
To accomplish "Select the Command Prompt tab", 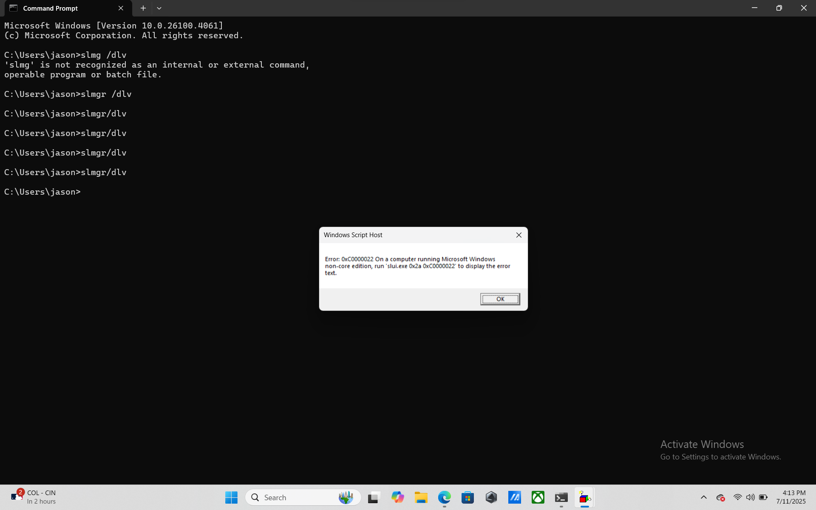I will coord(59,8).
